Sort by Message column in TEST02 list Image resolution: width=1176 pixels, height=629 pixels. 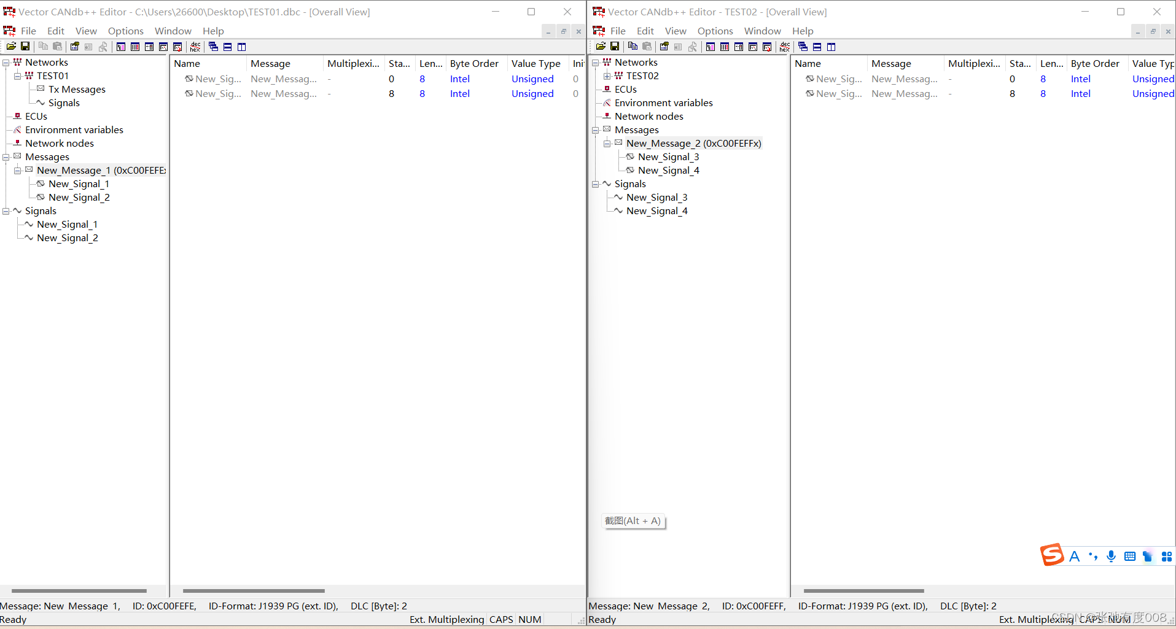tap(906, 63)
